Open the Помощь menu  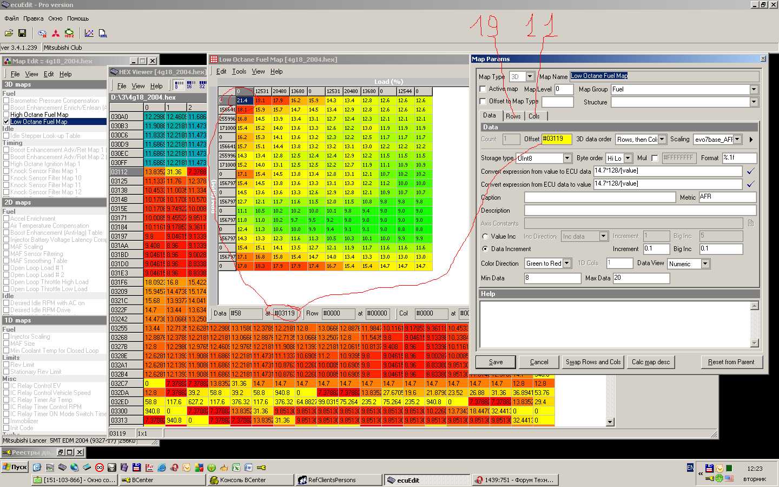[78, 18]
